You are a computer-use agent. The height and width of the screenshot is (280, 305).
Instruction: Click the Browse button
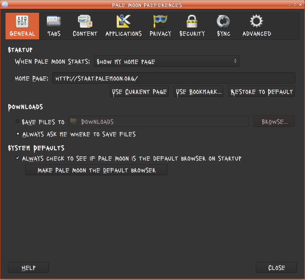274,121
